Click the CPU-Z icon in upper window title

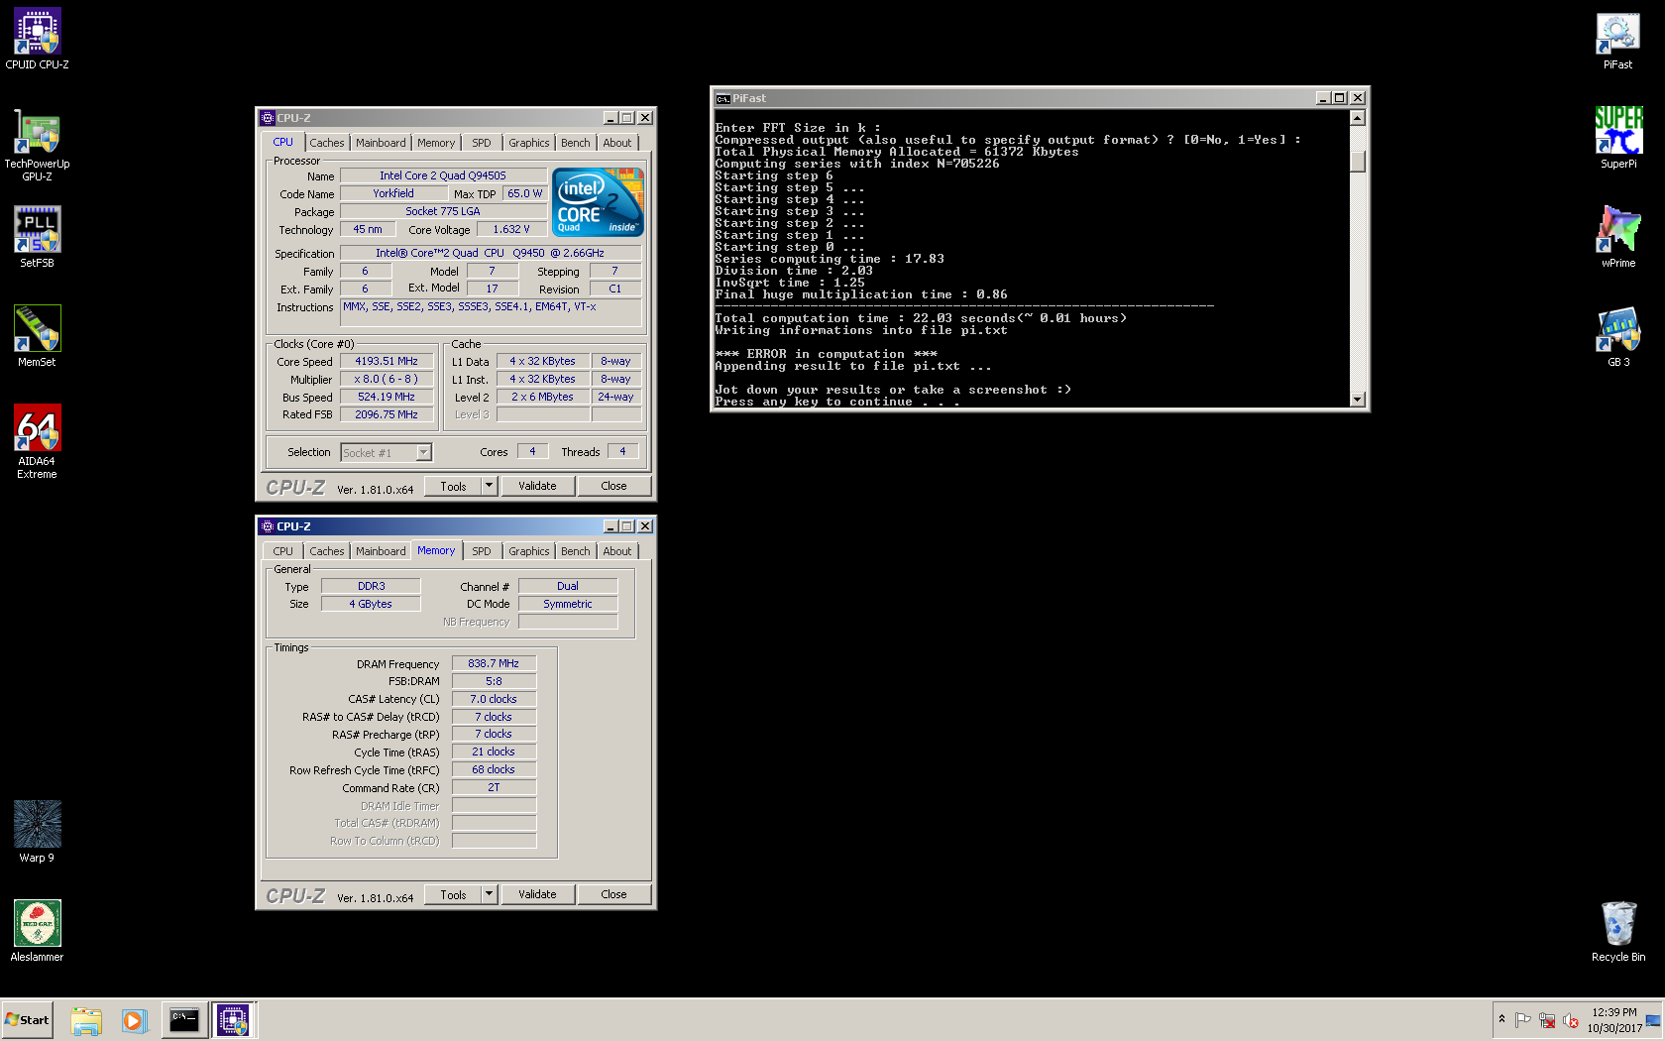click(268, 118)
